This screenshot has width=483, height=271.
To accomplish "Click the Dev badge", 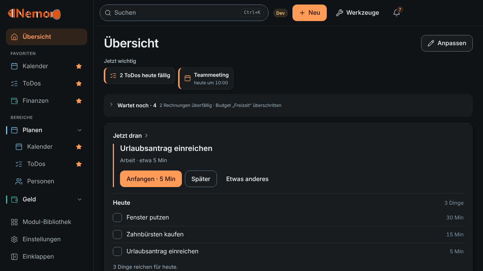I will click(280, 13).
